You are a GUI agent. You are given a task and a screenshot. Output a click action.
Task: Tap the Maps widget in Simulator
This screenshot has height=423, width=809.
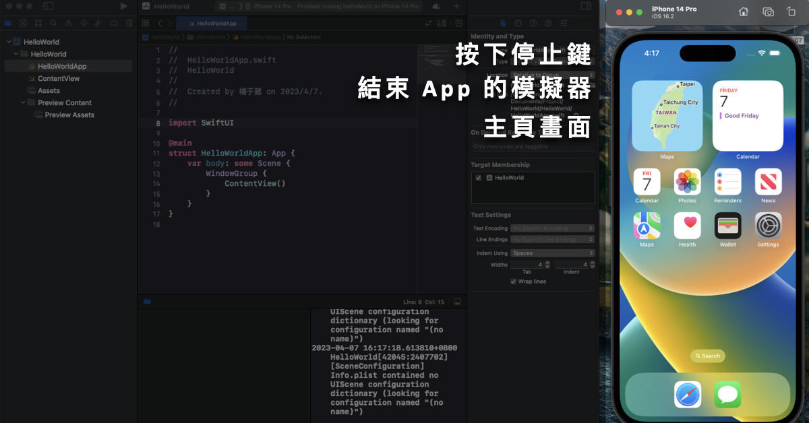[x=667, y=115]
